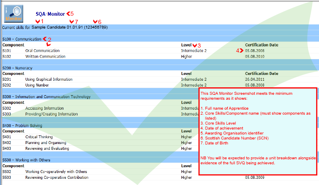Image resolution: width=319 pixels, height=185 pixels.
Task: Select the S100 - Communication section header
Action: [x=22, y=39]
